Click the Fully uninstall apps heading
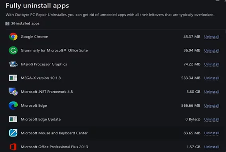This screenshot has width=226, height=152. [37, 6]
